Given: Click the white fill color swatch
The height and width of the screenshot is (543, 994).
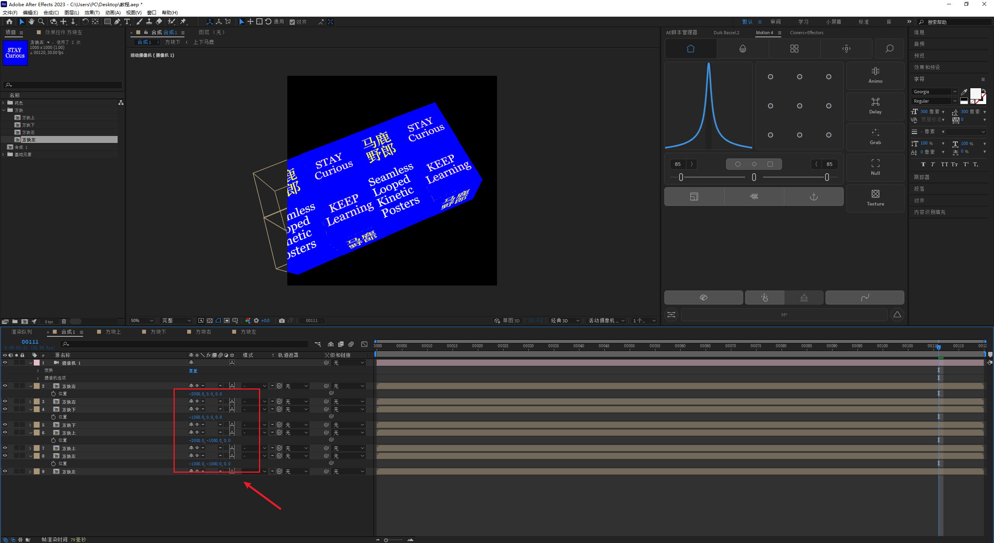Looking at the screenshot, I should 975,93.
